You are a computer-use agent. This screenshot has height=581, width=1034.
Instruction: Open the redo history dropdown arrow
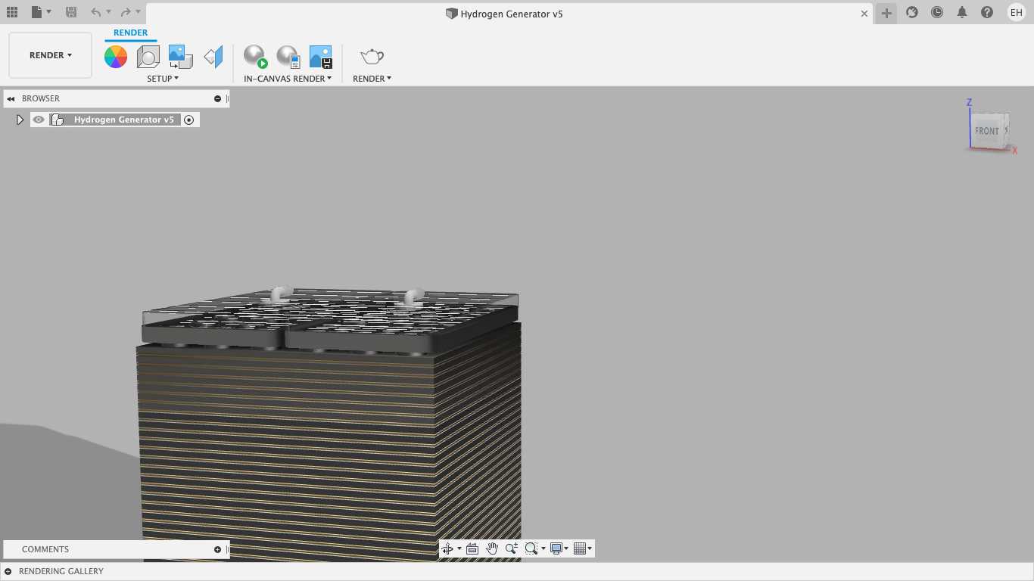(x=138, y=12)
